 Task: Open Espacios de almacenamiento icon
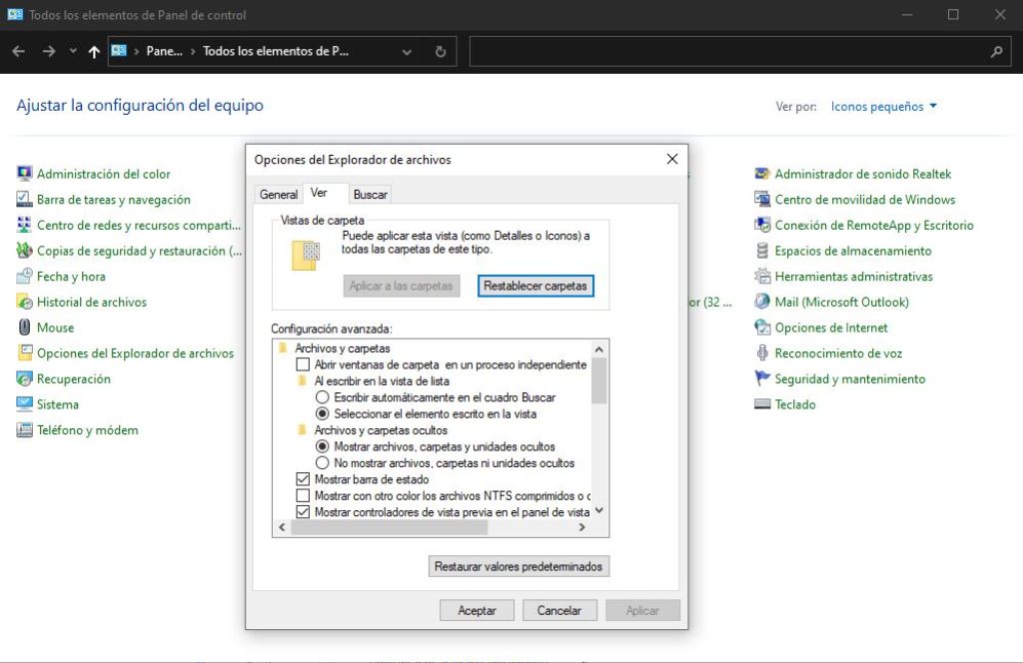tap(762, 251)
